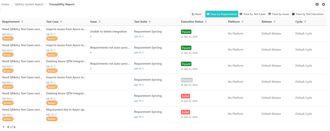Click the Reset button
Image resolution: width=330 pixels, height=131 pixels.
197,14
